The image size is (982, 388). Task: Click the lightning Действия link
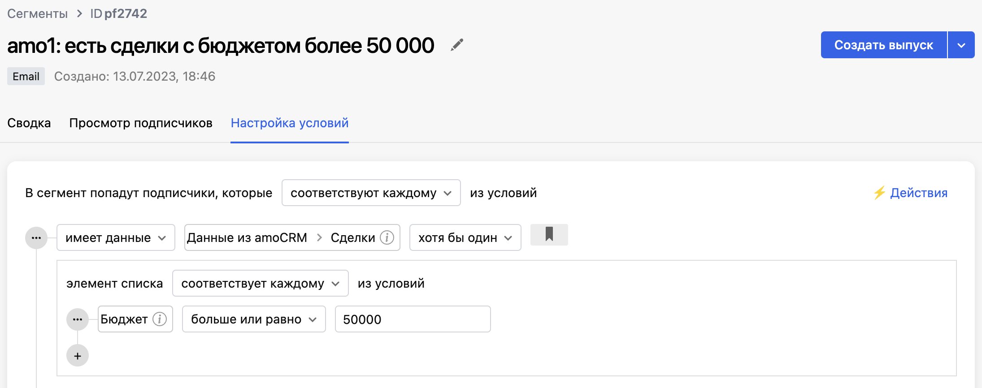click(910, 193)
